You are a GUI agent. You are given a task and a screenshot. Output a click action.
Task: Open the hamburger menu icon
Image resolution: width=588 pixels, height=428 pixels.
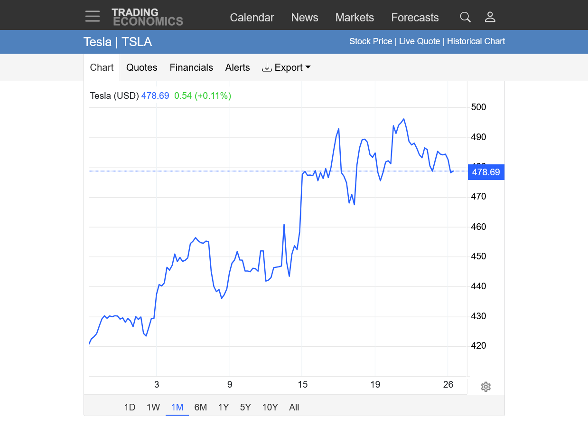click(93, 16)
